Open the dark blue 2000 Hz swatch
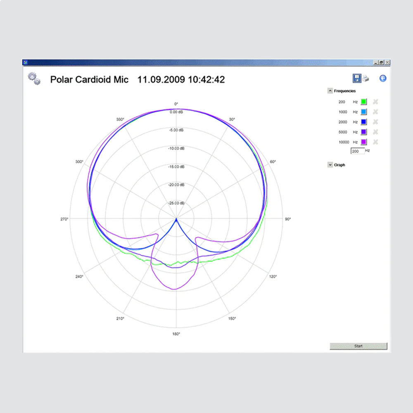Viewport: 413px width, 413px height. (x=364, y=122)
